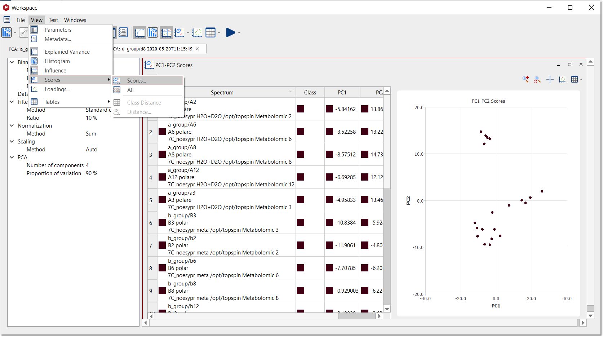603x337 pixels.
Task: Click scroll right arrow of table horizontal scrollbar
Action: [379, 316]
